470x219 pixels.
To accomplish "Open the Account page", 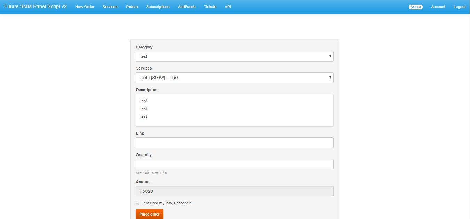I will [438, 7].
